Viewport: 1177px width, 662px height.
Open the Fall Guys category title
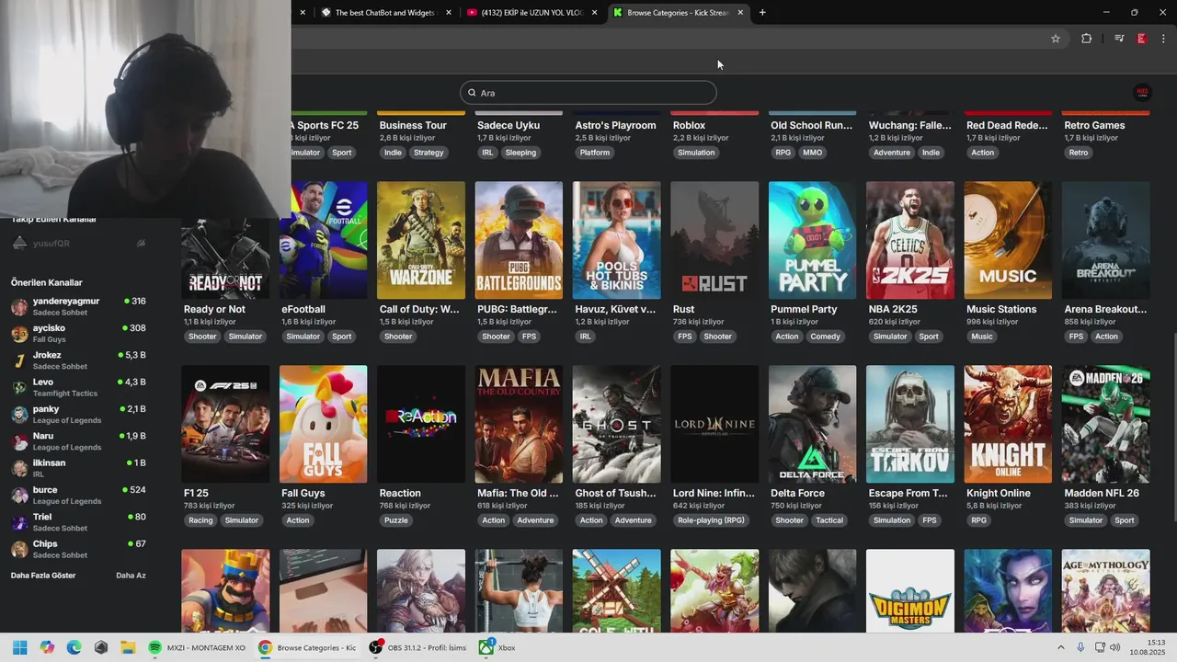[x=303, y=493]
